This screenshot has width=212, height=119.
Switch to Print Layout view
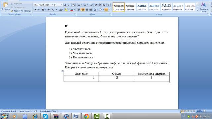coord(182,111)
